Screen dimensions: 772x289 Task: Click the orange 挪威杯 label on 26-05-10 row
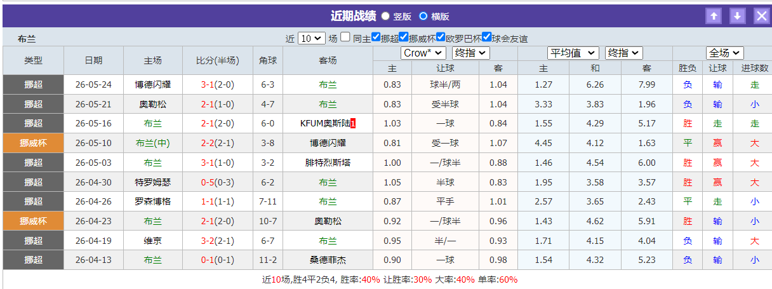[x=33, y=143]
